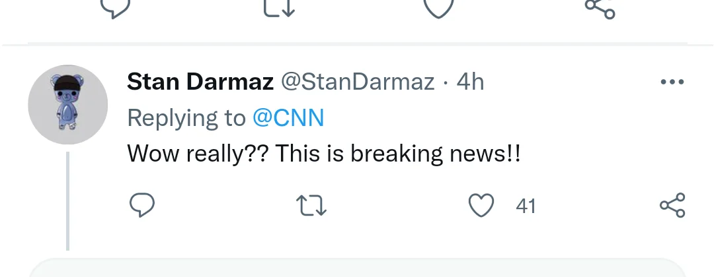This screenshot has height=277, width=714.
Task: Click the 'Replying to' label
Action: click(186, 118)
